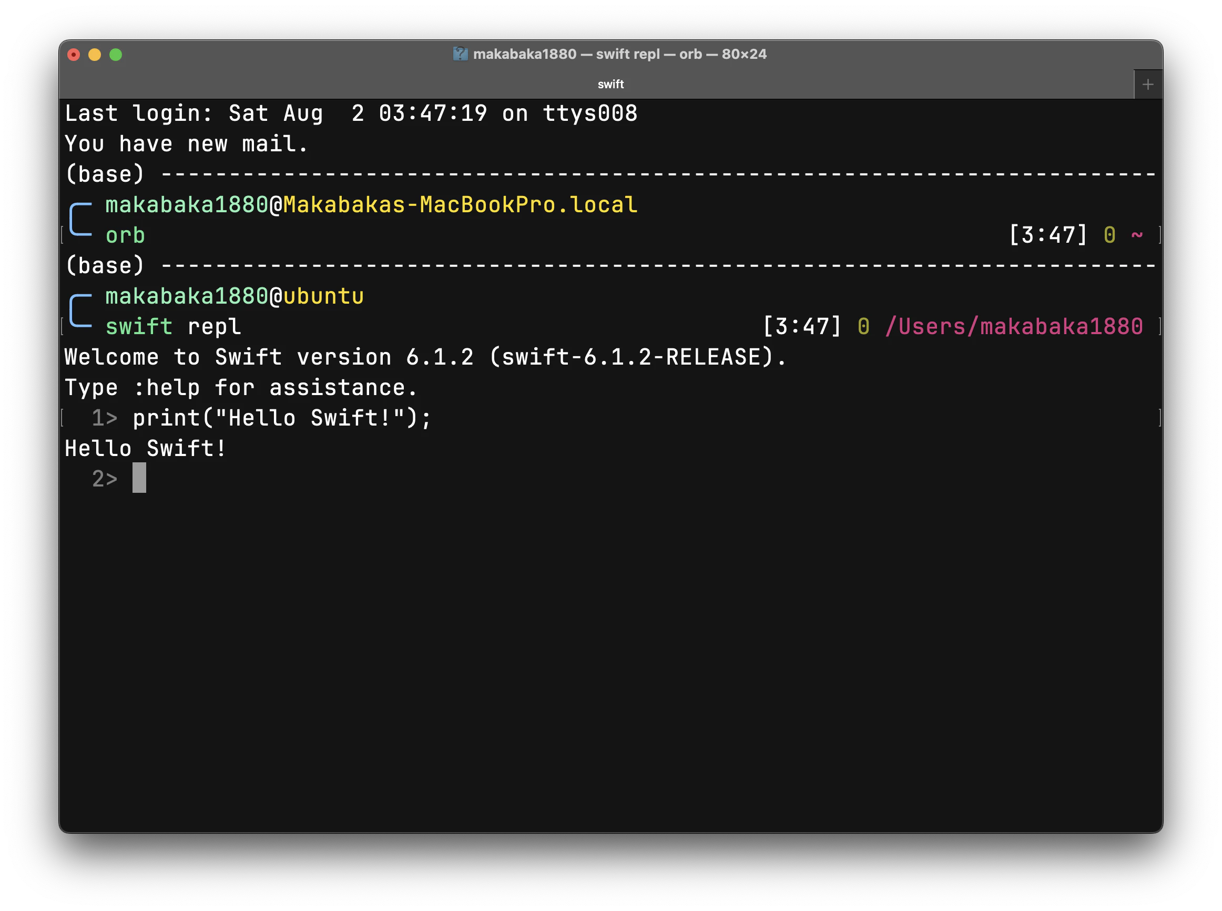Image resolution: width=1222 pixels, height=911 pixels.
Task: Click the text 'Last login: Sat Aug 2 03:47:19'
Action: pos(276,113)
